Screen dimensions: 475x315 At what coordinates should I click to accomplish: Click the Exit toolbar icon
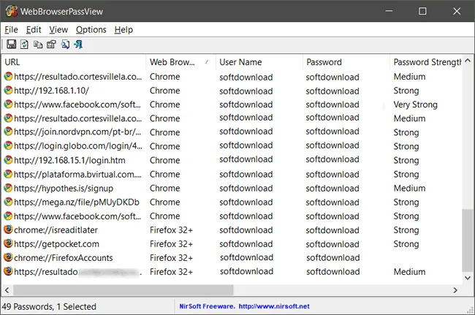(x=78, y=45)
